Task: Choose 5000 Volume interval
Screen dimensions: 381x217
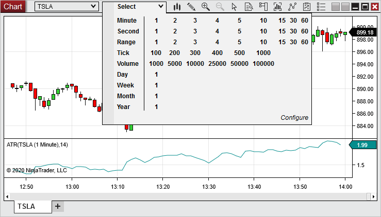Action: pos(175,64)
